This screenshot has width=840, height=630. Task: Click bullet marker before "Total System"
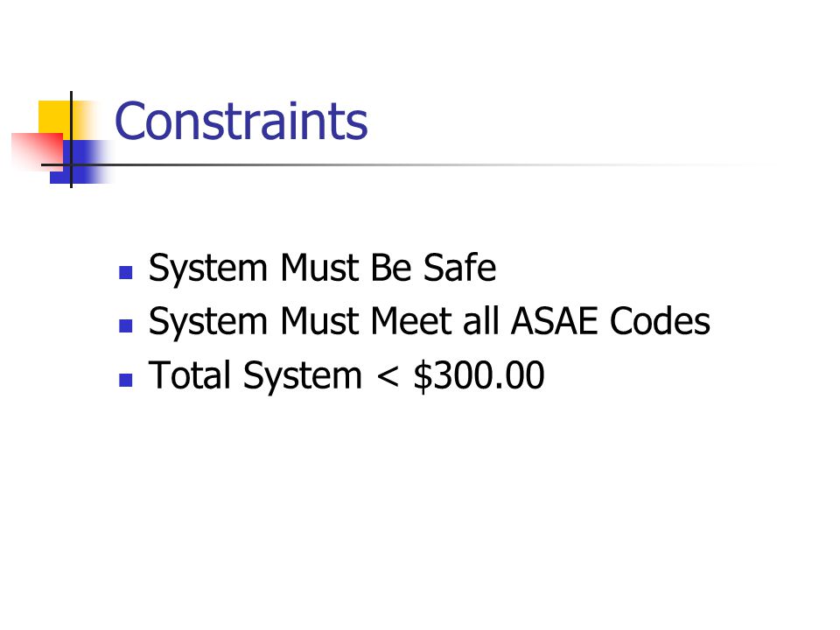[125, 380]
